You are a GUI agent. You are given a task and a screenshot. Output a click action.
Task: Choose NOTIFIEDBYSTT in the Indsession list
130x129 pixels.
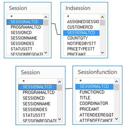coord(82,43)
